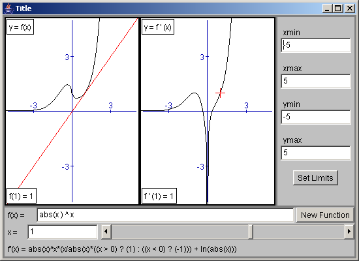359x261 pixels.
Task: Maximize the Title window
Action: pos(338,8)
